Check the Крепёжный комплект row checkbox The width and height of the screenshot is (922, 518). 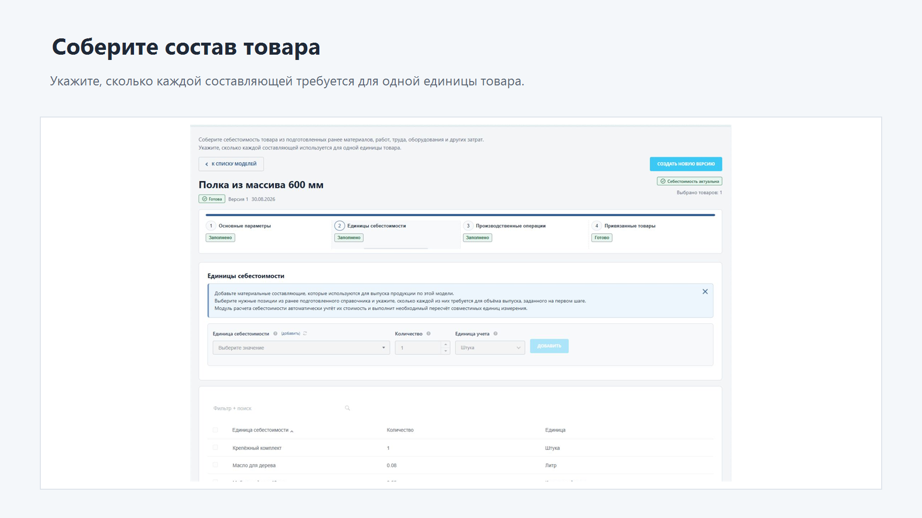point(215,447)
